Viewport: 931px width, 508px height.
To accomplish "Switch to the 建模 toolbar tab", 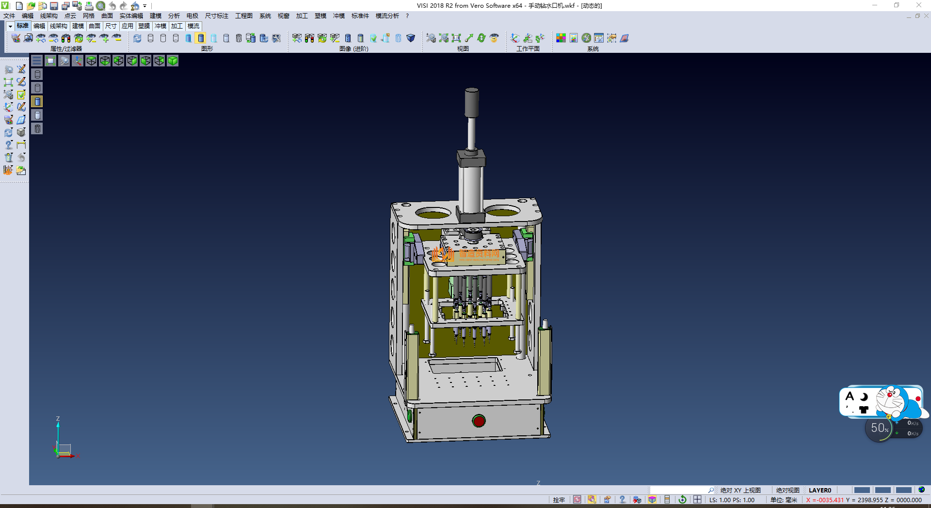I will [x=78, y=26].
